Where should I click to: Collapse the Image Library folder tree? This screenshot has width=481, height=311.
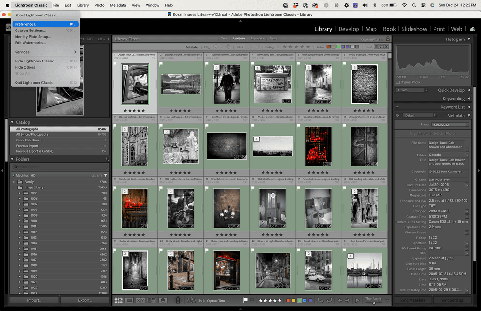pyautogui.click(x=14, y=187)
